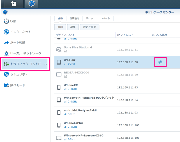Select REGZA 46ZX9000 device name
Viewport: 180px width, 142px height.
tap(77, 73)
